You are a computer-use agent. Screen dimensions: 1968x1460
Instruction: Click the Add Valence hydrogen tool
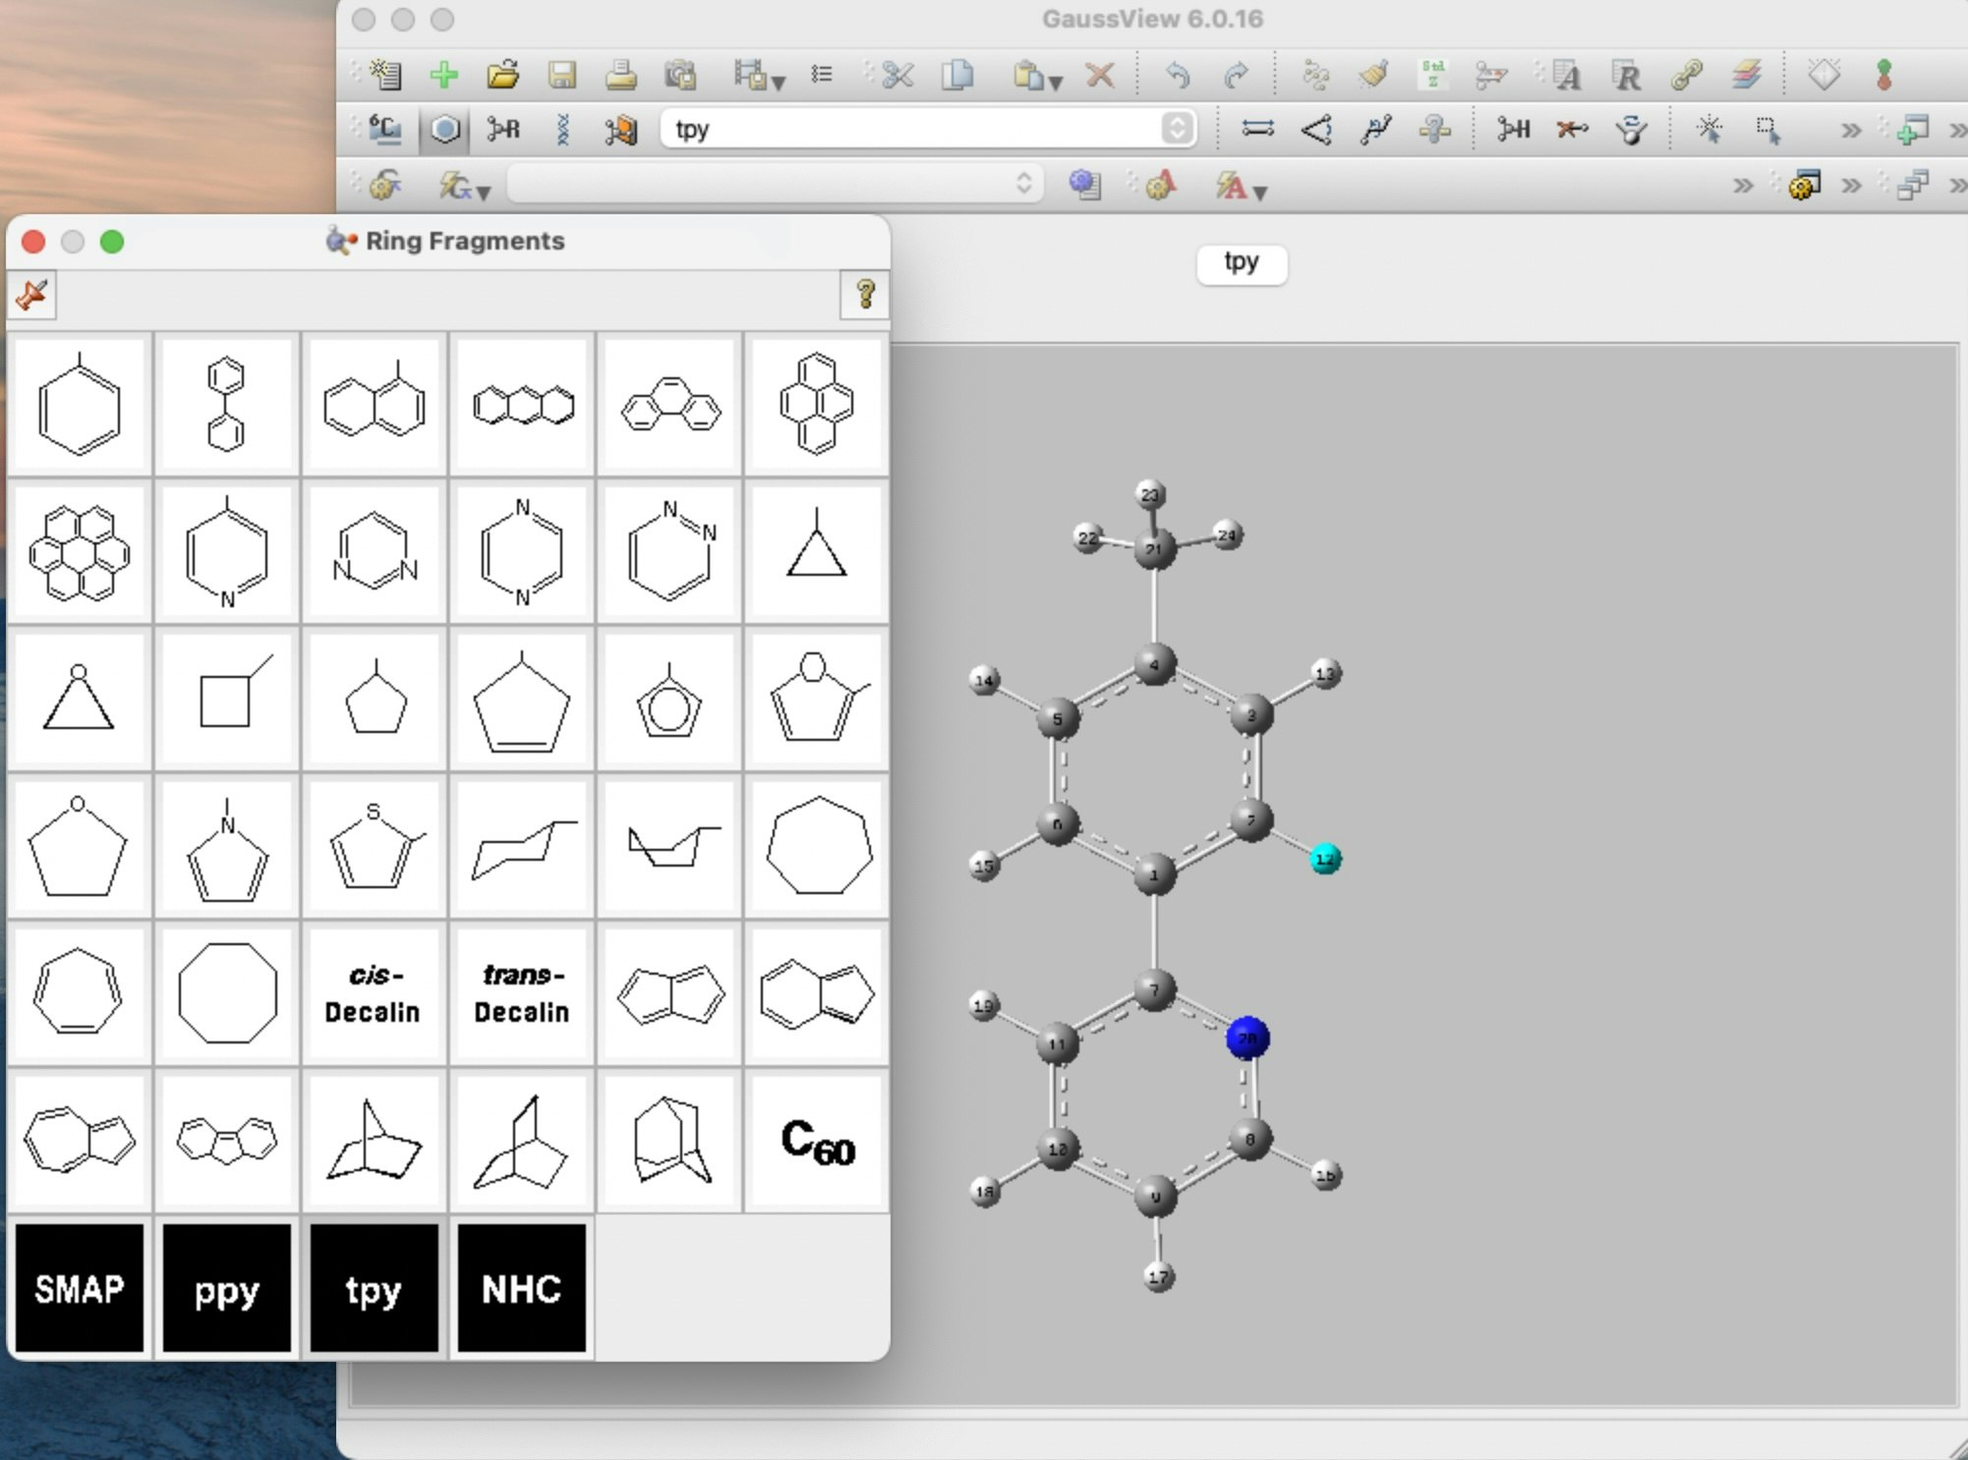coord(1513,129)
